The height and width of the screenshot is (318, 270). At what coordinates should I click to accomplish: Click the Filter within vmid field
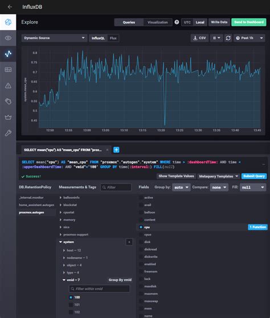(99, 288)
